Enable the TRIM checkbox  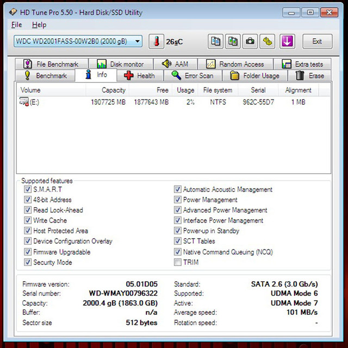pyautogui.click(x=178, y=262)
